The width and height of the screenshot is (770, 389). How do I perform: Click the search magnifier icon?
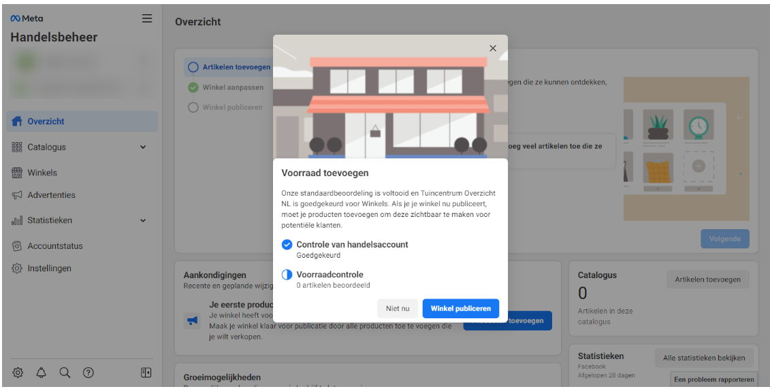65,372
